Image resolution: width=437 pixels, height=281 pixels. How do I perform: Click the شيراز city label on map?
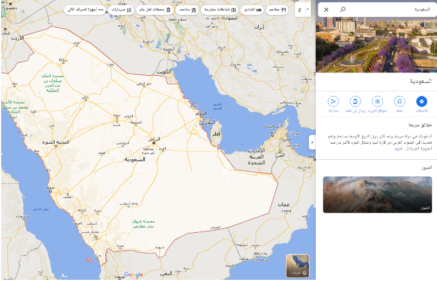point(235,64)
